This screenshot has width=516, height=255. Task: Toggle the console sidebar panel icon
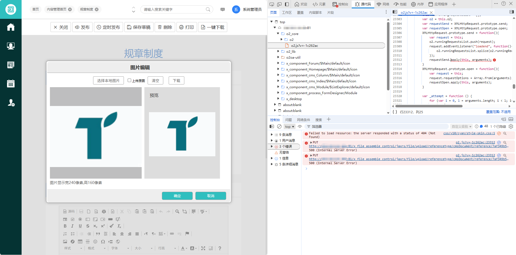(272, 126)
